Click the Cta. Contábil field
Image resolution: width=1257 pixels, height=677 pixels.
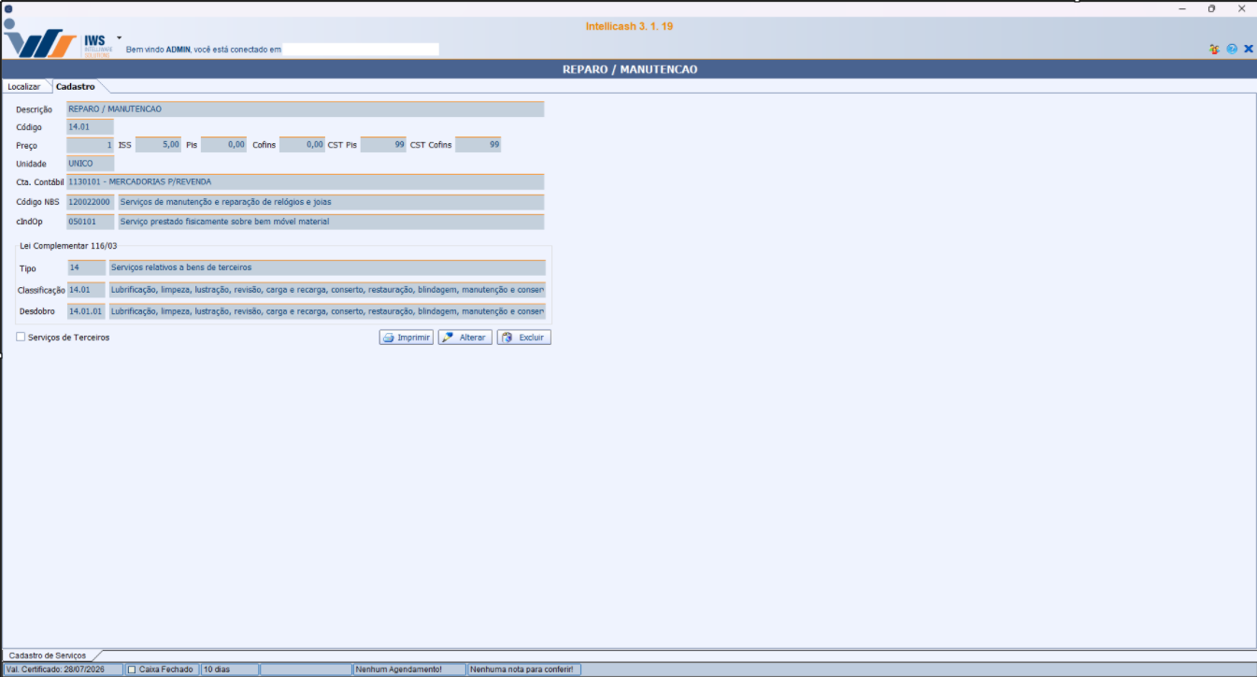(305, 182)
